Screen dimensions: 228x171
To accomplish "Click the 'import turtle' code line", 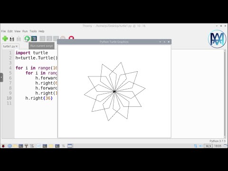I will (32, 53).
